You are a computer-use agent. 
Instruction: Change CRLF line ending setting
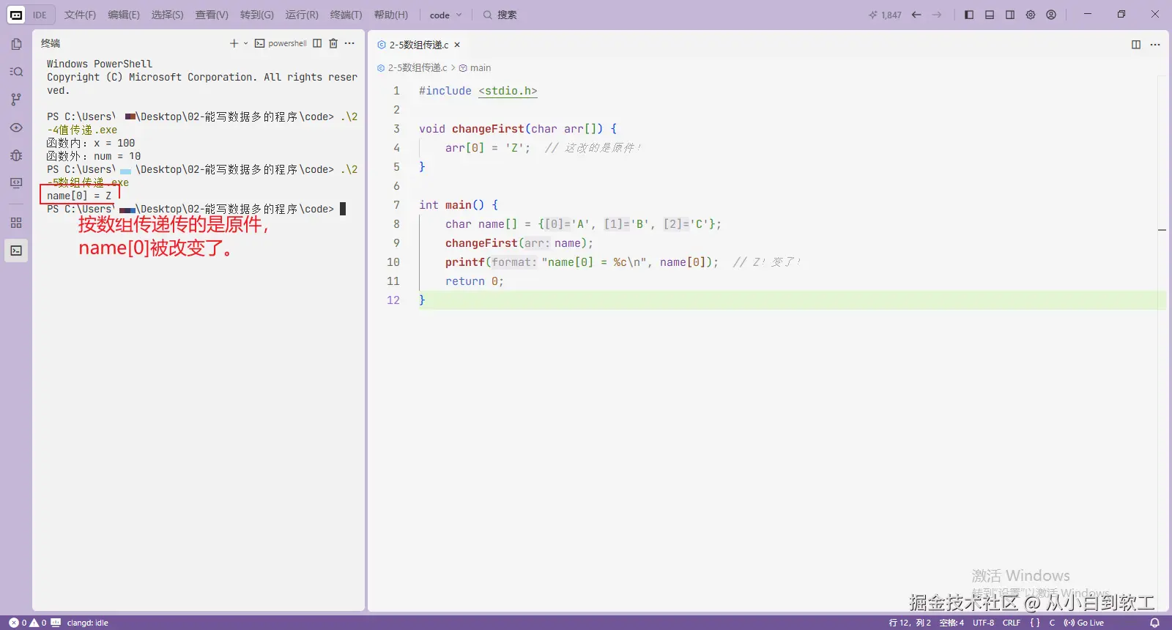[x=1012, y=623]
